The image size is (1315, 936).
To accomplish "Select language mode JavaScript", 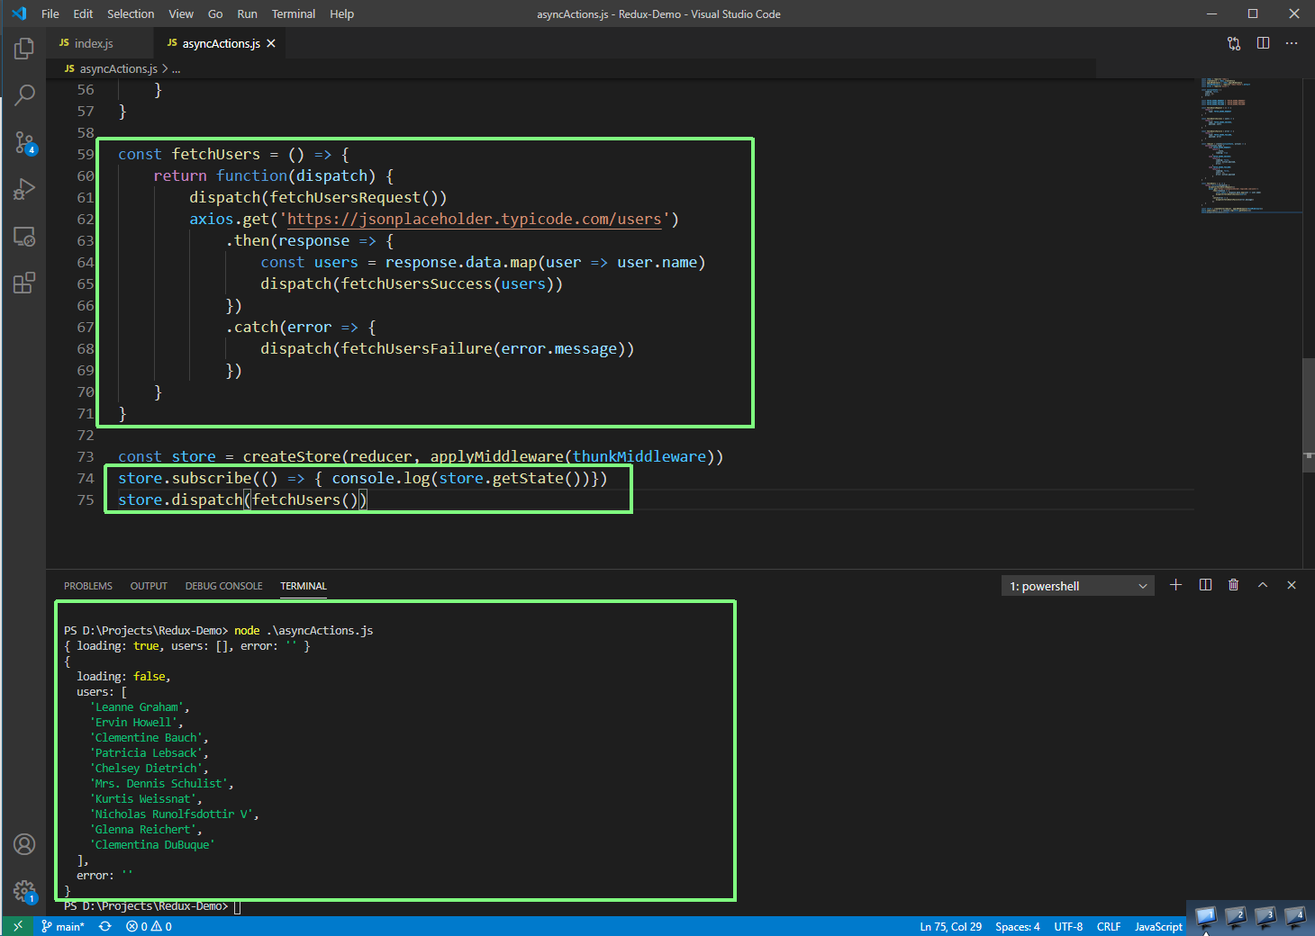I will (1158, 926).
